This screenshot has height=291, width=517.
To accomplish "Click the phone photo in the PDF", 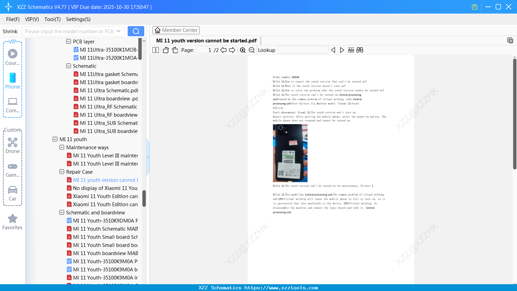I will click(290, 153).
